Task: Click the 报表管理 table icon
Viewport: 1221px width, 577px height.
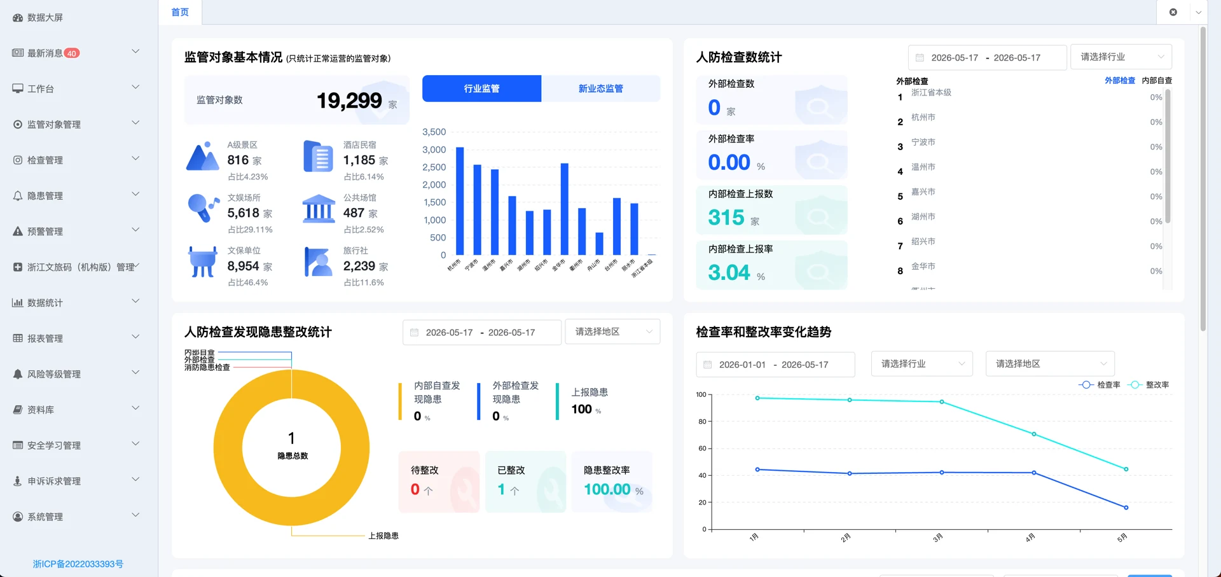Action: pos(18,338)
